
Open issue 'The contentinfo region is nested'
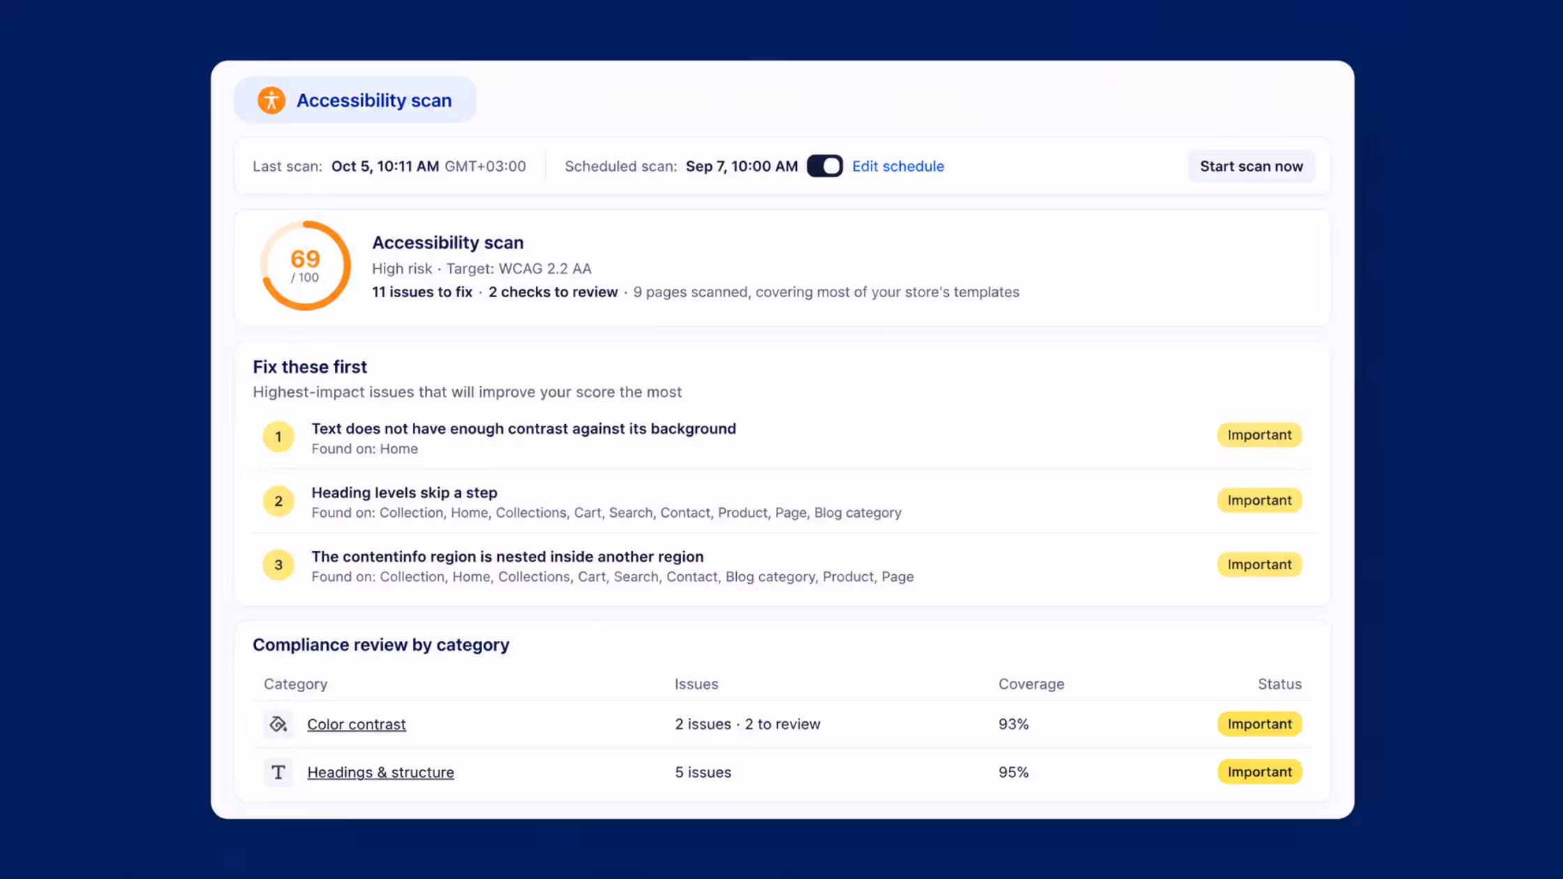pyautogui.click(x=507, y=557)
